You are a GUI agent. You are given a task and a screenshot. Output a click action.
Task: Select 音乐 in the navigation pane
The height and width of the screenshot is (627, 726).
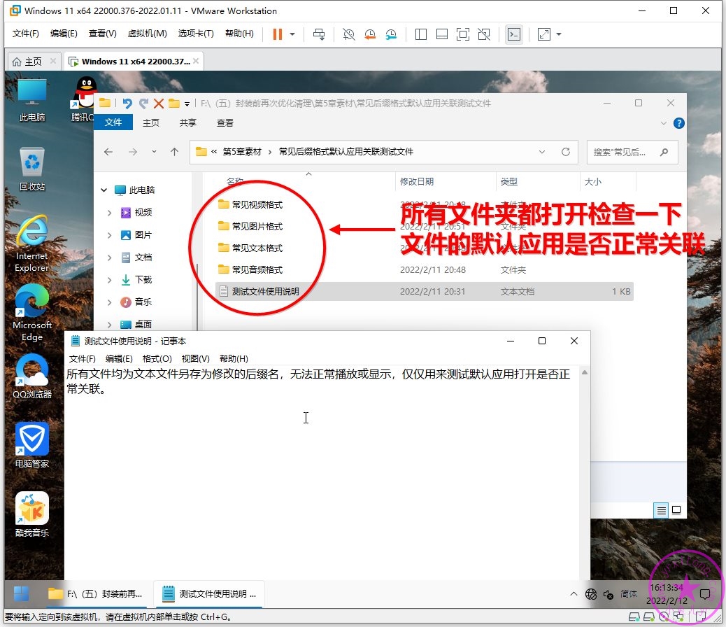(143, 302)
